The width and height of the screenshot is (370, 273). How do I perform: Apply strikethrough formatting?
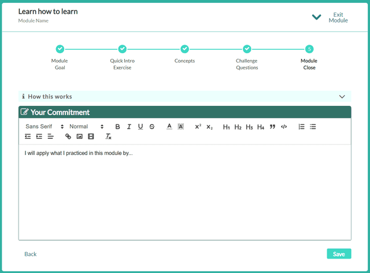pyautogui.click(x=152, y=127)
